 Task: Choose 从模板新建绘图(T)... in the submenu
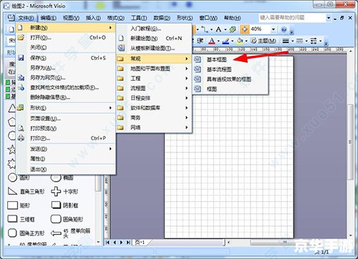154,48
